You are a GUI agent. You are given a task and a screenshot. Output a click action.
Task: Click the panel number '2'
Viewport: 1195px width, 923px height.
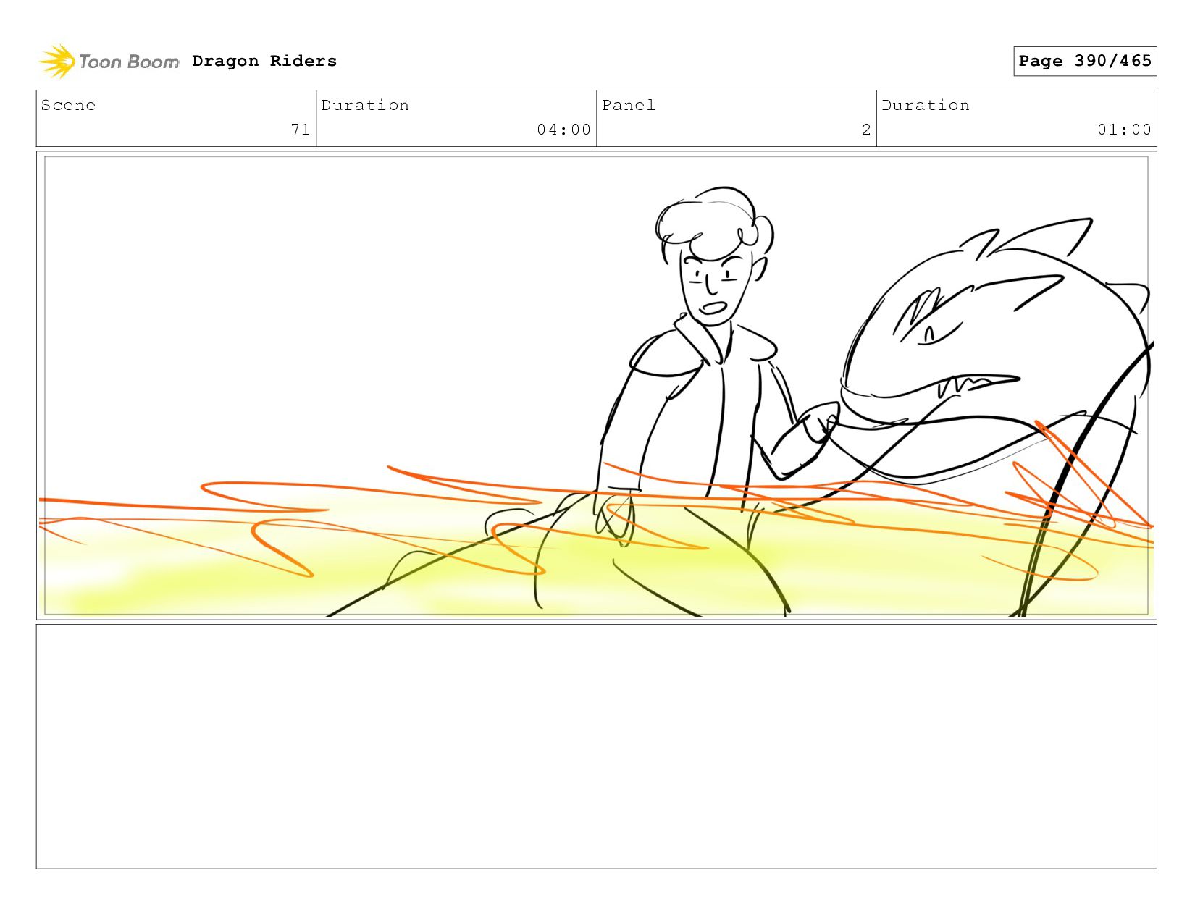tap(866, 130)
